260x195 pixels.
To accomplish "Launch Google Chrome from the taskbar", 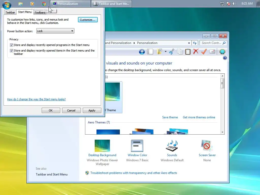I will (44, 4).
